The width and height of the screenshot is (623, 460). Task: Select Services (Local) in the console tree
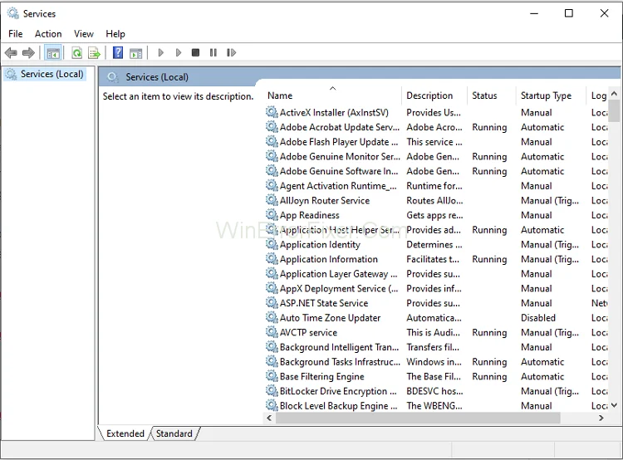52,74
